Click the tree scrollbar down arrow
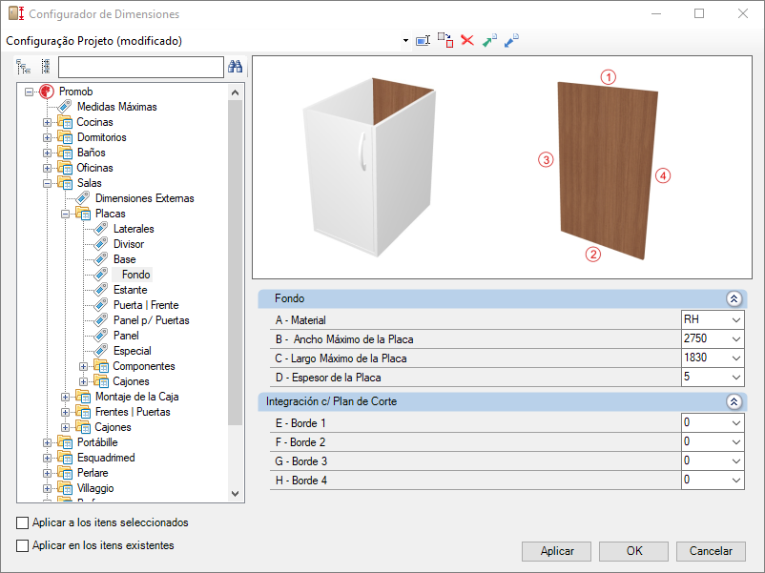This screenshot has height=573, width=765. (x=236, y=494)
